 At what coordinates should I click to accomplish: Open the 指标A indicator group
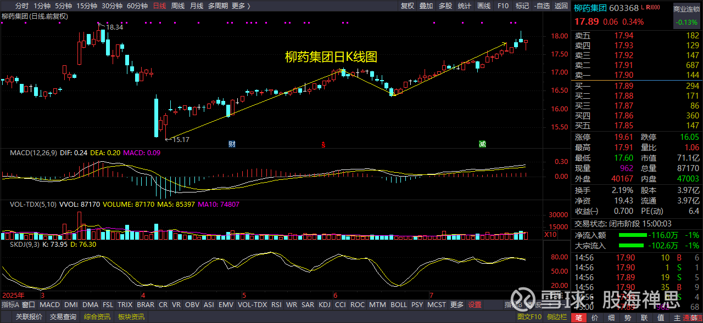[x=10, y=305]
